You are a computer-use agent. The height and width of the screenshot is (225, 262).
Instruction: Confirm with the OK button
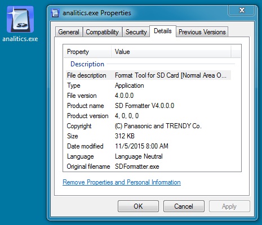point(138,206)
